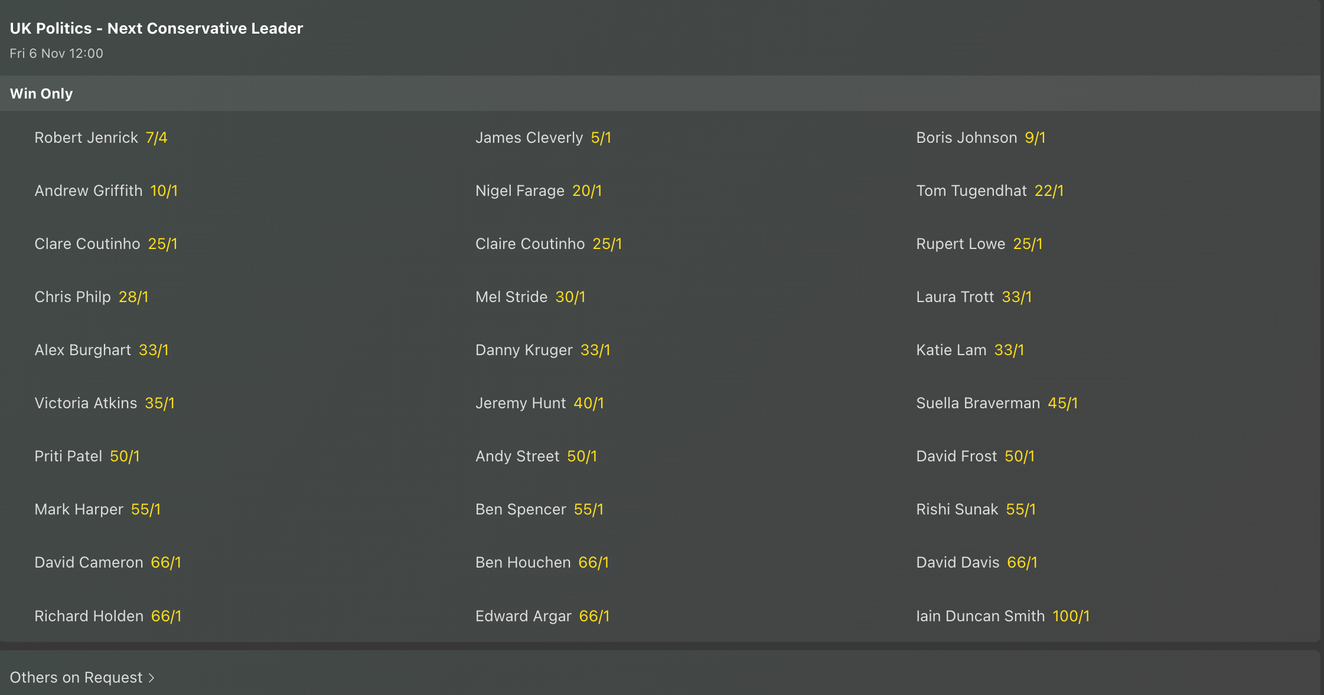Expand Others on Request chevron
The width and height of the screenshot is (1324, 695).
[151, 678]
